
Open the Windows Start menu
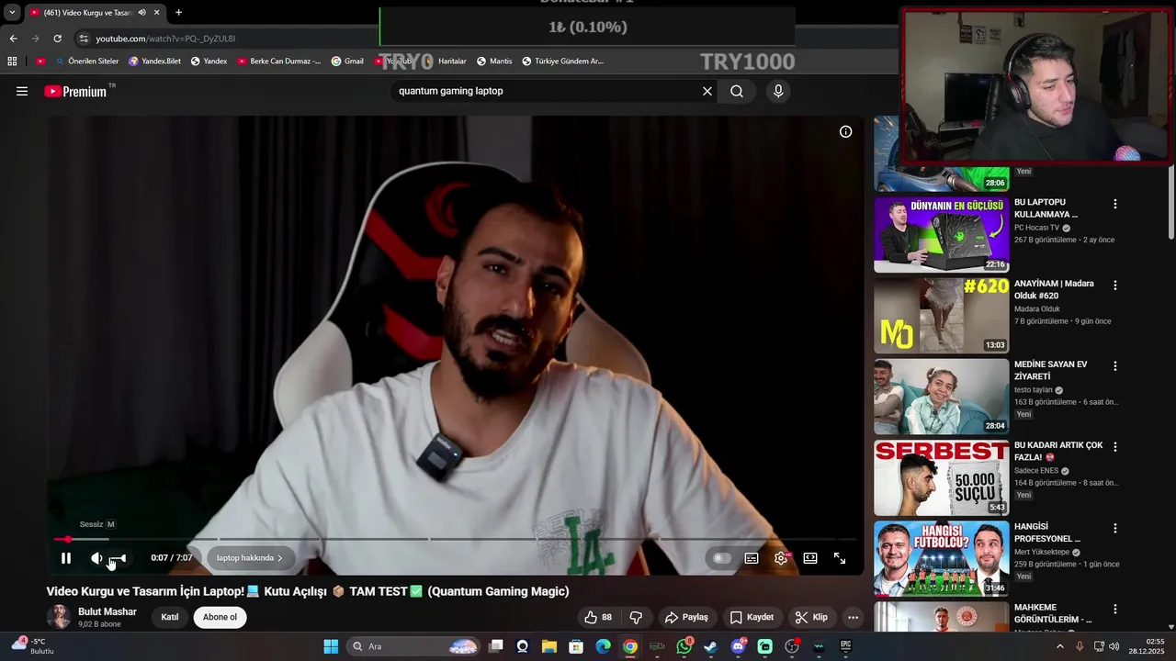(x=331, y=646)
